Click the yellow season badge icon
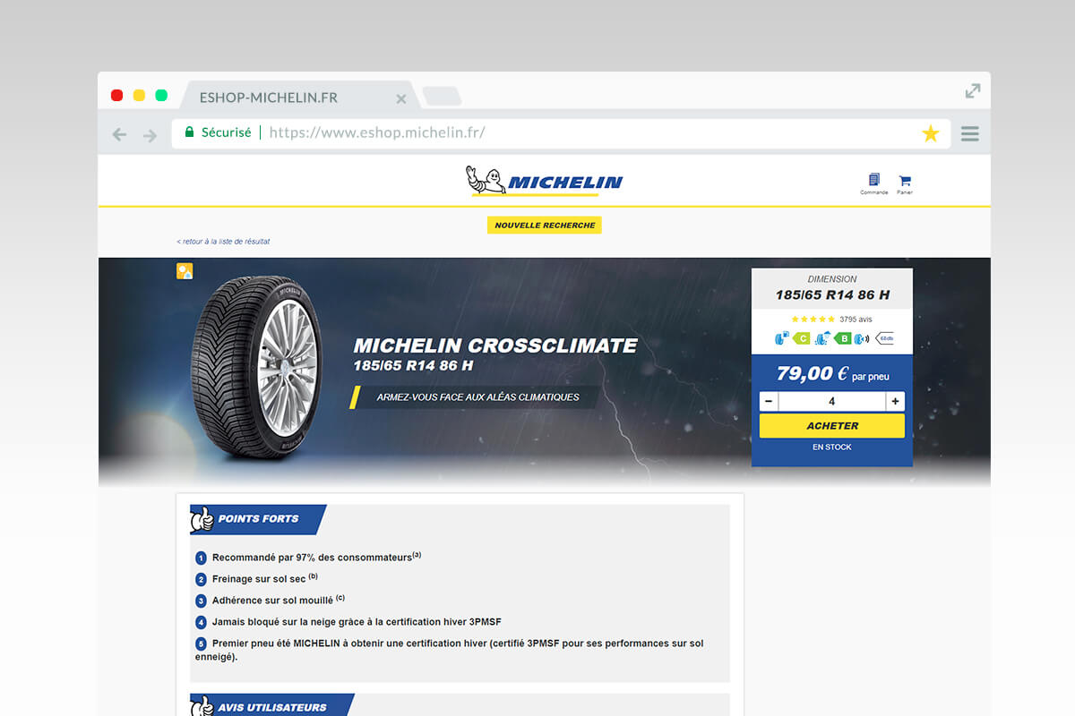Screen dimensions: 1075x716 185,271
